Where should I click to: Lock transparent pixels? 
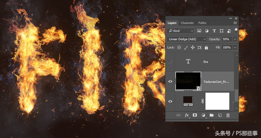[x=179, y=48]
